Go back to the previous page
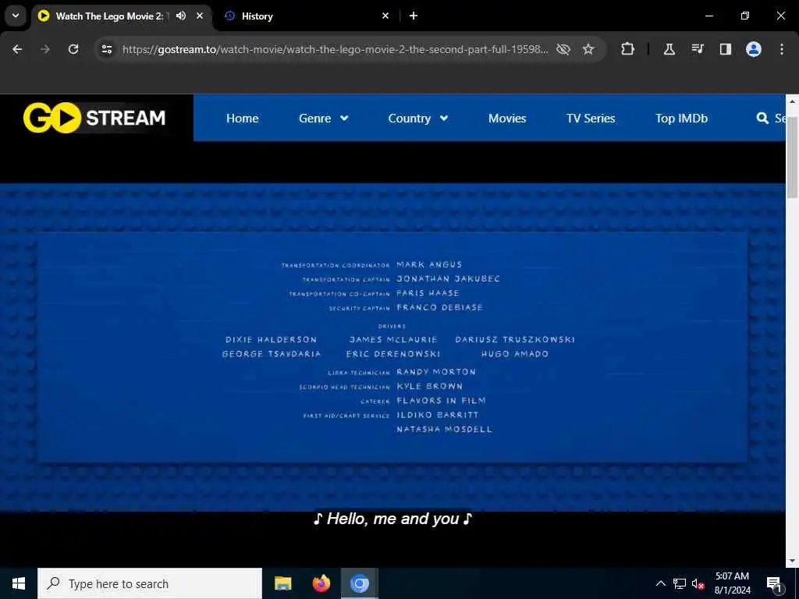Screen dimensions: 799x599 pos(17,49)
